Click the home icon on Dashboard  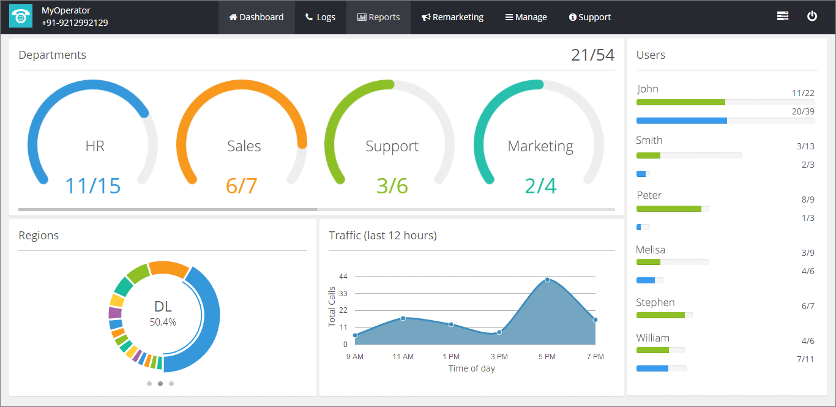pyautogui.click(x=234, y=17)
